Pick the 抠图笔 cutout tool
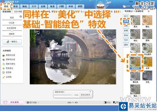Viewport: 157px width, 111px height. 4,73
